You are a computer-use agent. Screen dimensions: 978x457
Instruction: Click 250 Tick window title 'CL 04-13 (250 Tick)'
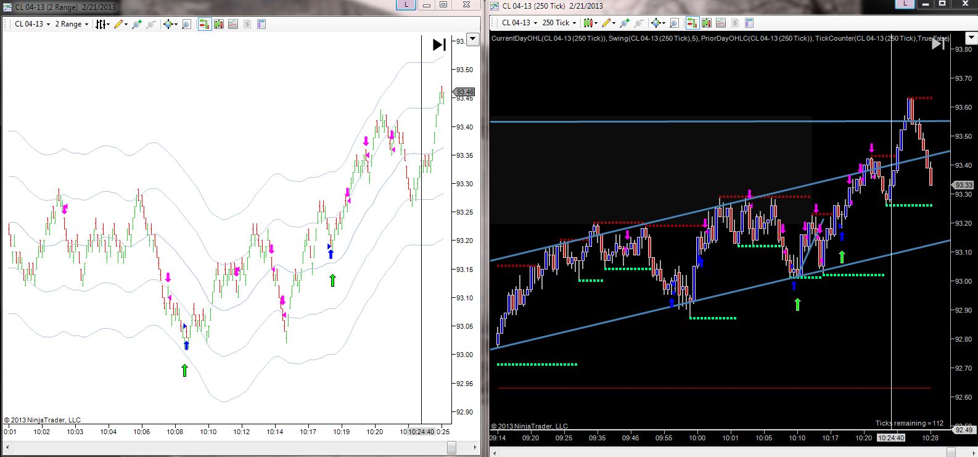pyautogui.click(x=534, y=6)
